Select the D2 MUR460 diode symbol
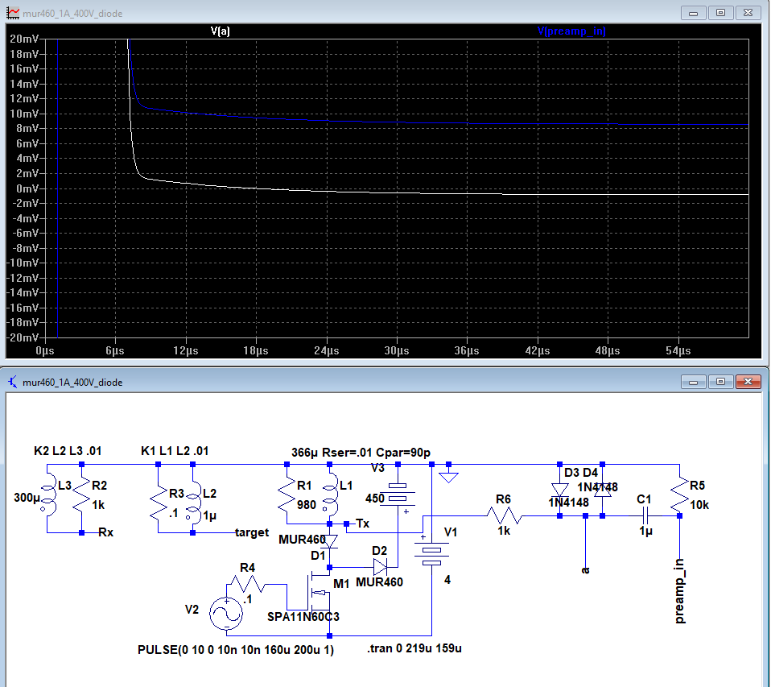The height and width of the screenshot is (687, 771). point(380,567)
